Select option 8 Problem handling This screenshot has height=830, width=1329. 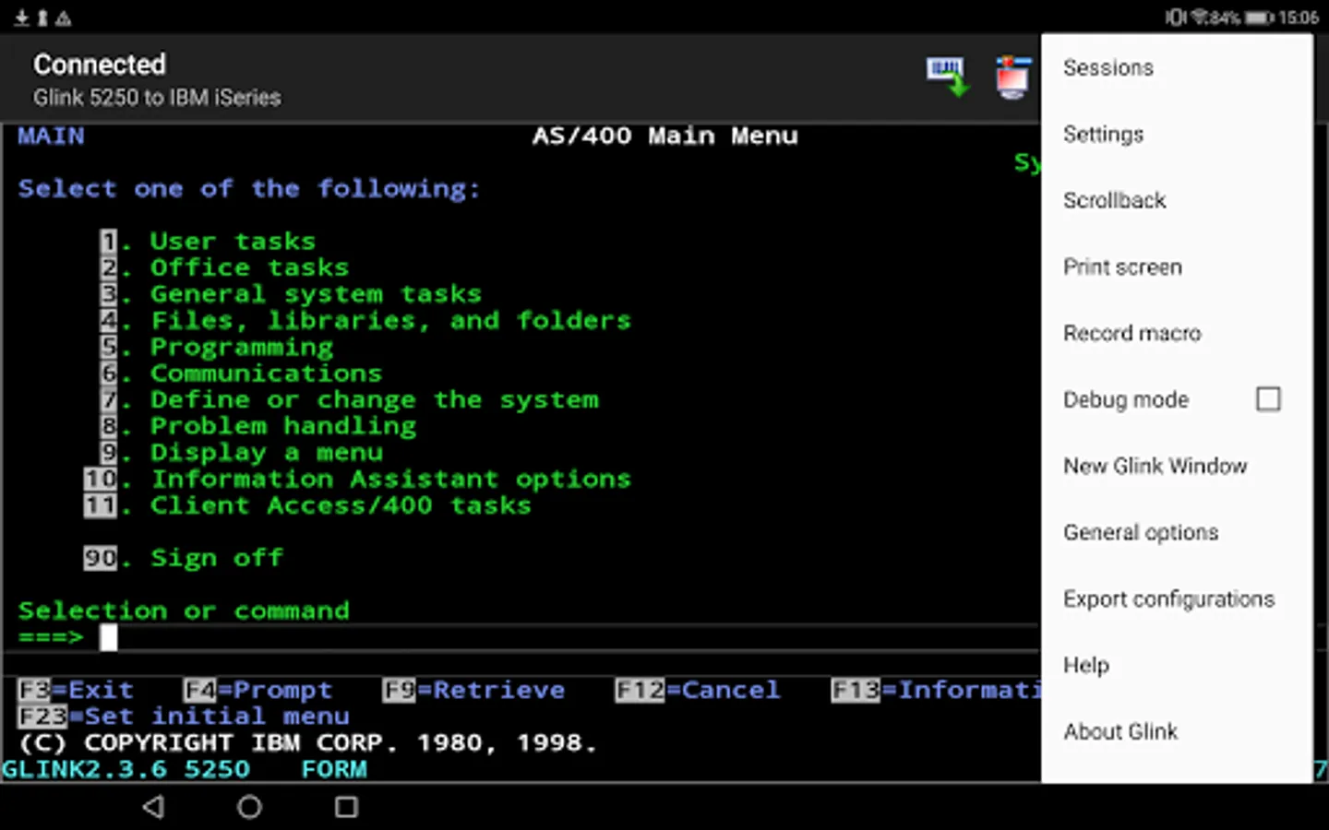point(257,426)
